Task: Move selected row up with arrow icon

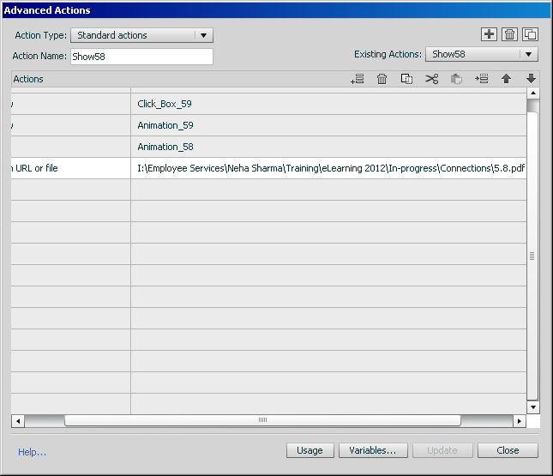Action: tap(506, 79)
